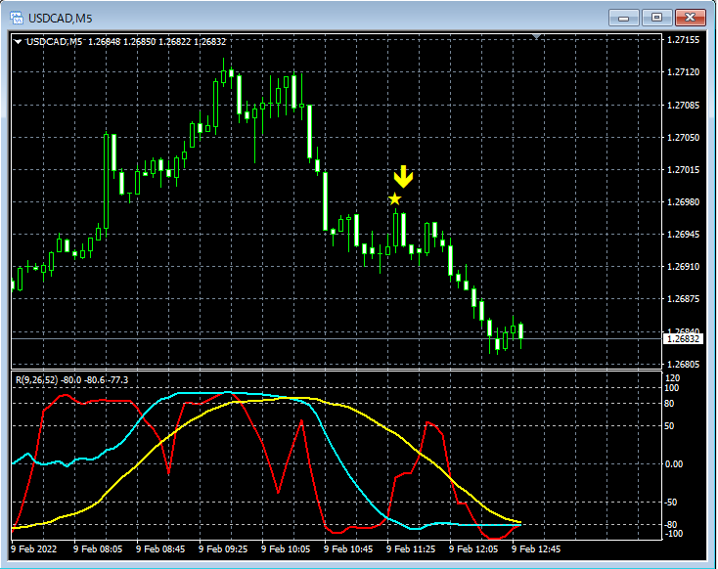Close the USDCAD,M5 chart window
Viewport: 718px width, 569px height.
pos(690,18)
